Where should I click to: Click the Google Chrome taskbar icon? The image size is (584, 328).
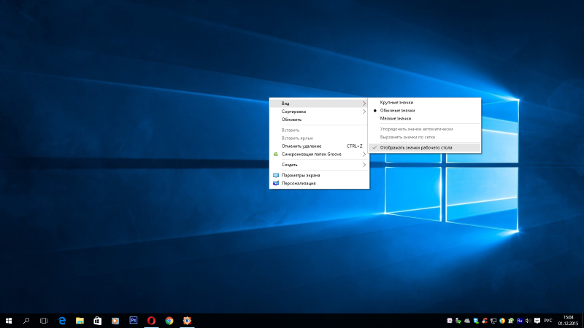pyautogui.click(x=169, y=320)
